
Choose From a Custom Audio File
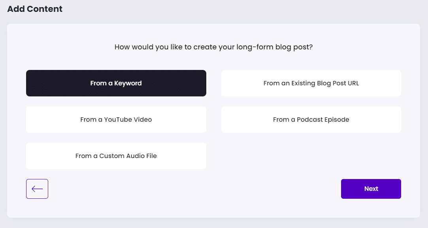[116, 156]
